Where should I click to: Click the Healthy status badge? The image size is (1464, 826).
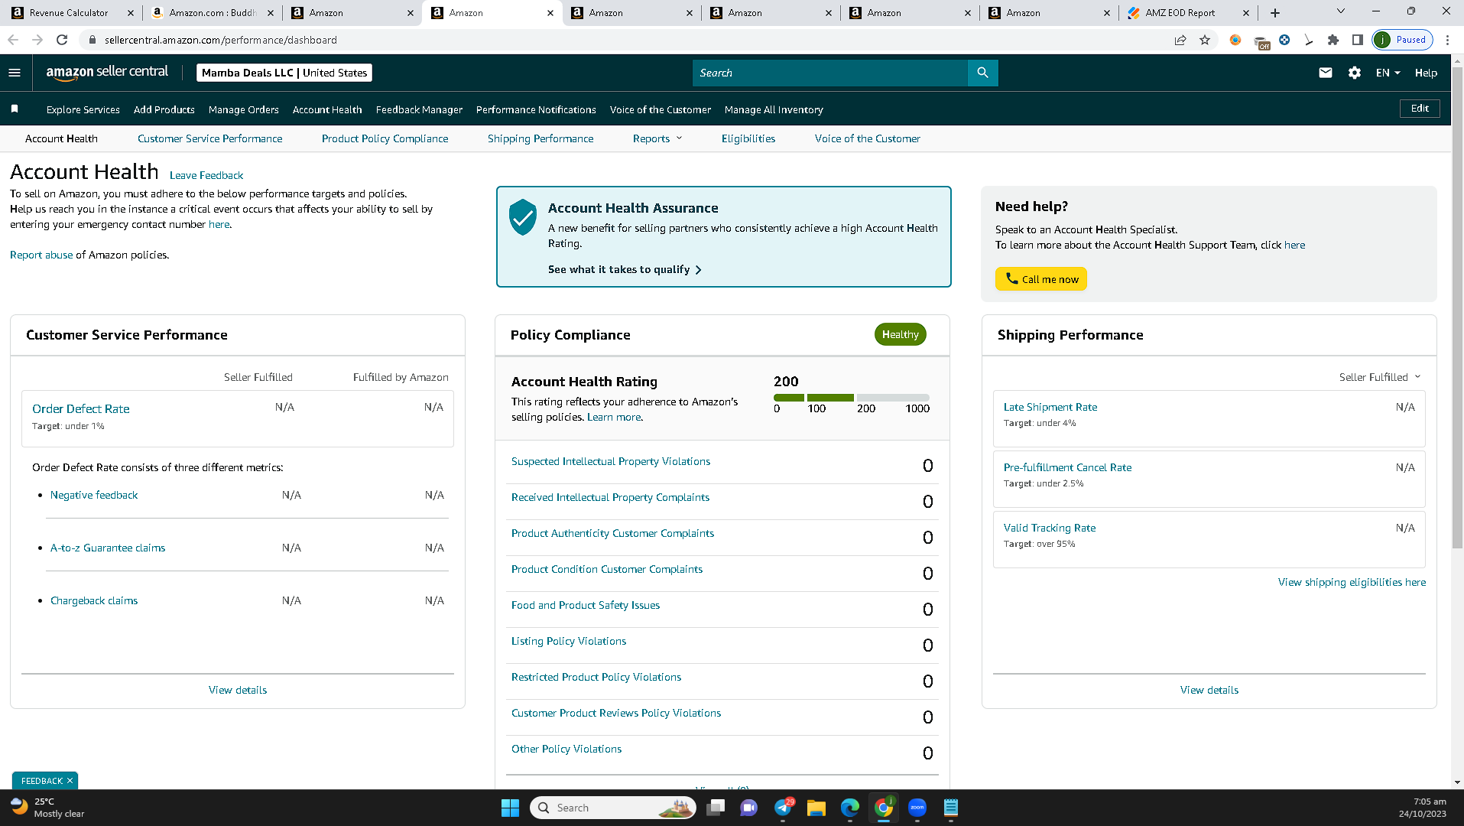tap(900, 334)
